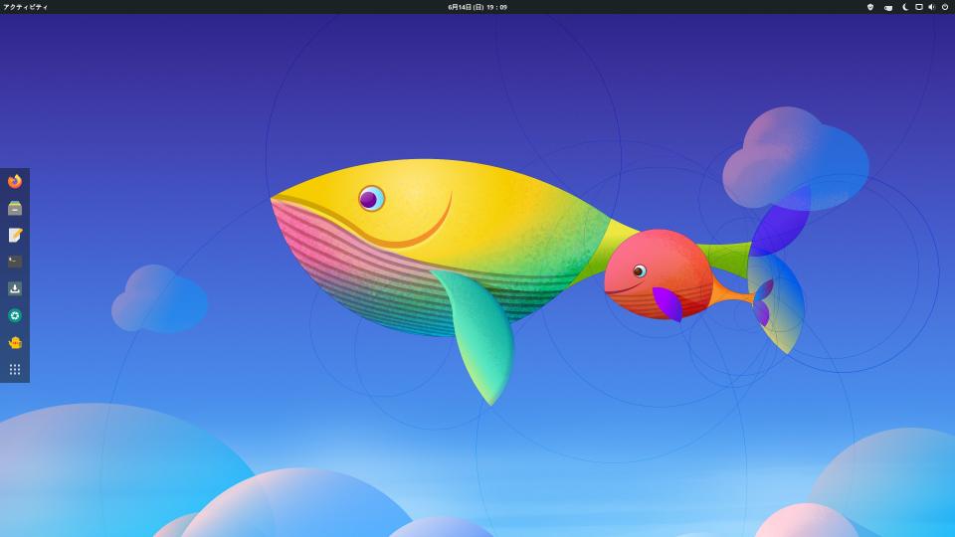Open the power system menu
955x537 pixels.
945,7
